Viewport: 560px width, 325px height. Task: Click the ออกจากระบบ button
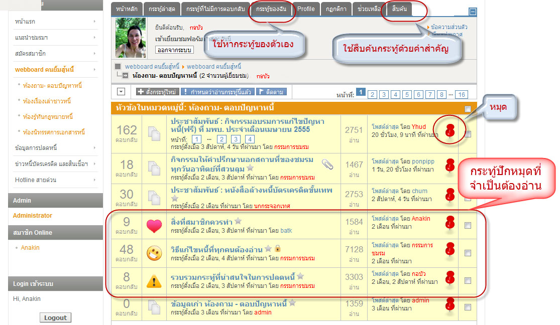point(175,50)
